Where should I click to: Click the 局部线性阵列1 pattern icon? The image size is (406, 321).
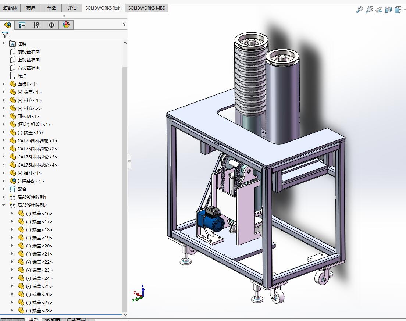point(13,197)
